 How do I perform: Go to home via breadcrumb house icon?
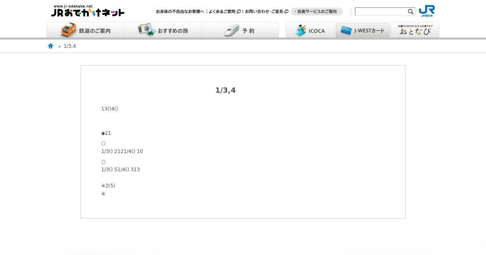pyautogui.click(x=51, y=46)
